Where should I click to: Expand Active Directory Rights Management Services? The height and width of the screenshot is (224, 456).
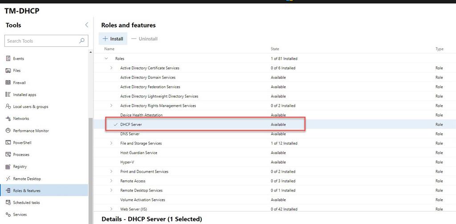(111, 106)
